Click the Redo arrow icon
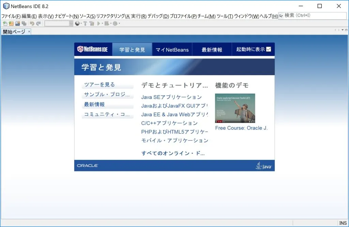 [39, 23]
